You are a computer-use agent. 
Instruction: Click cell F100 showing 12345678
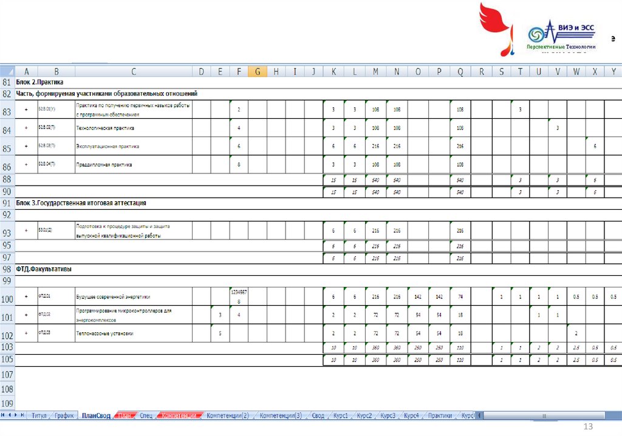click(x=239, y=297)
